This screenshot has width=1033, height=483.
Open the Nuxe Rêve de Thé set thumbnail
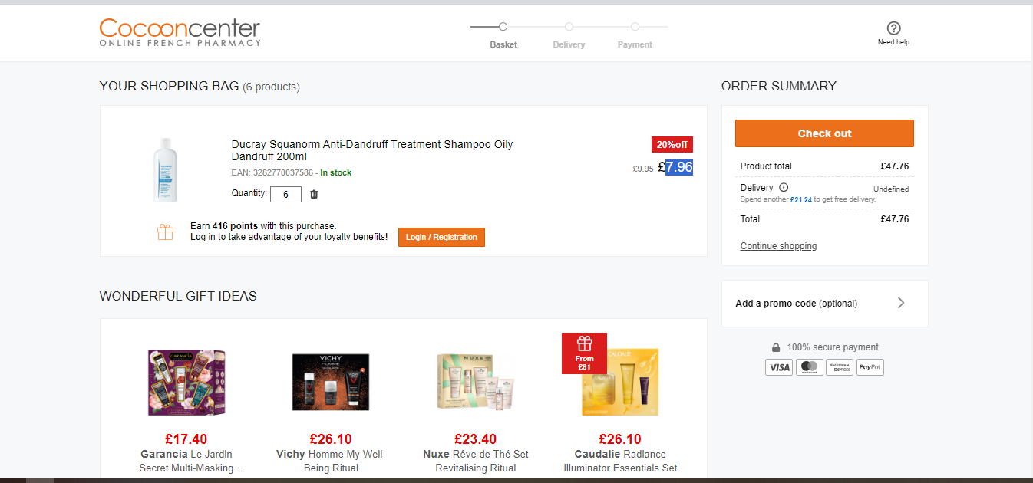click(x=476, y=382)
